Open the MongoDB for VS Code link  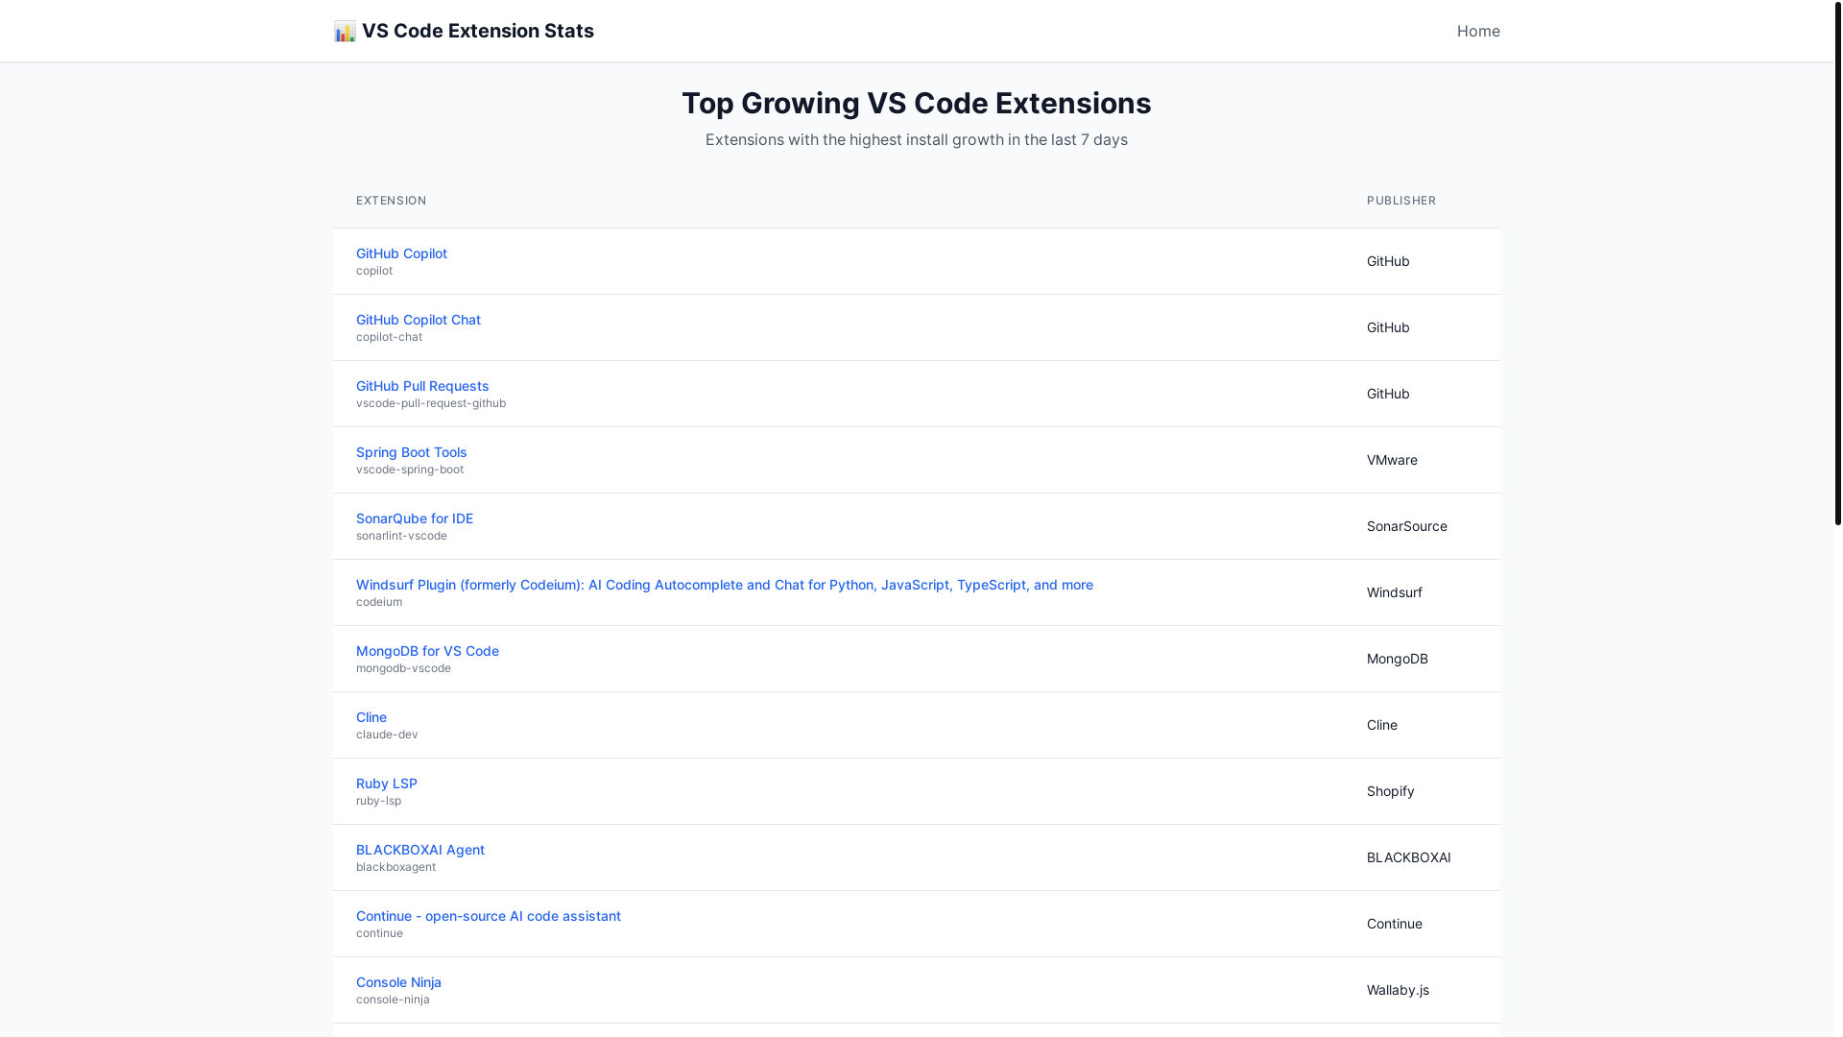coord(427,651)
